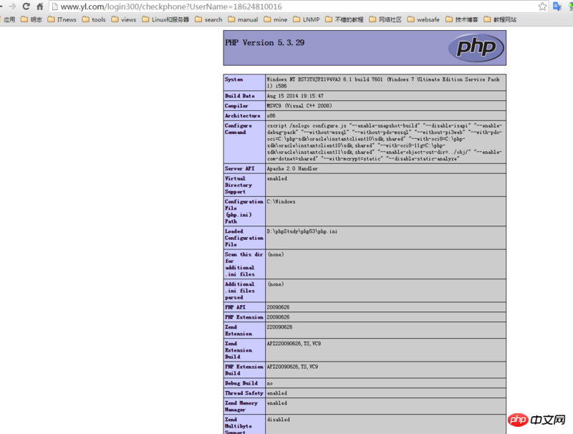This screenshot has width=573, height=434.
Task: Open the views bookmark folder
Action: [x=124, y=20]
